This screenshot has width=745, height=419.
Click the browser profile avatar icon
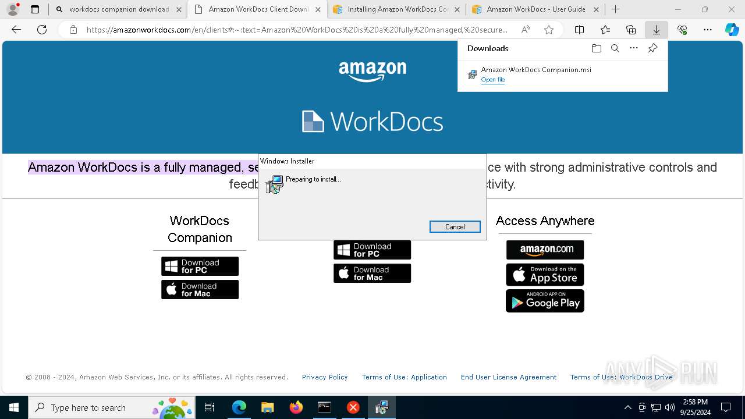pos(13,9)
